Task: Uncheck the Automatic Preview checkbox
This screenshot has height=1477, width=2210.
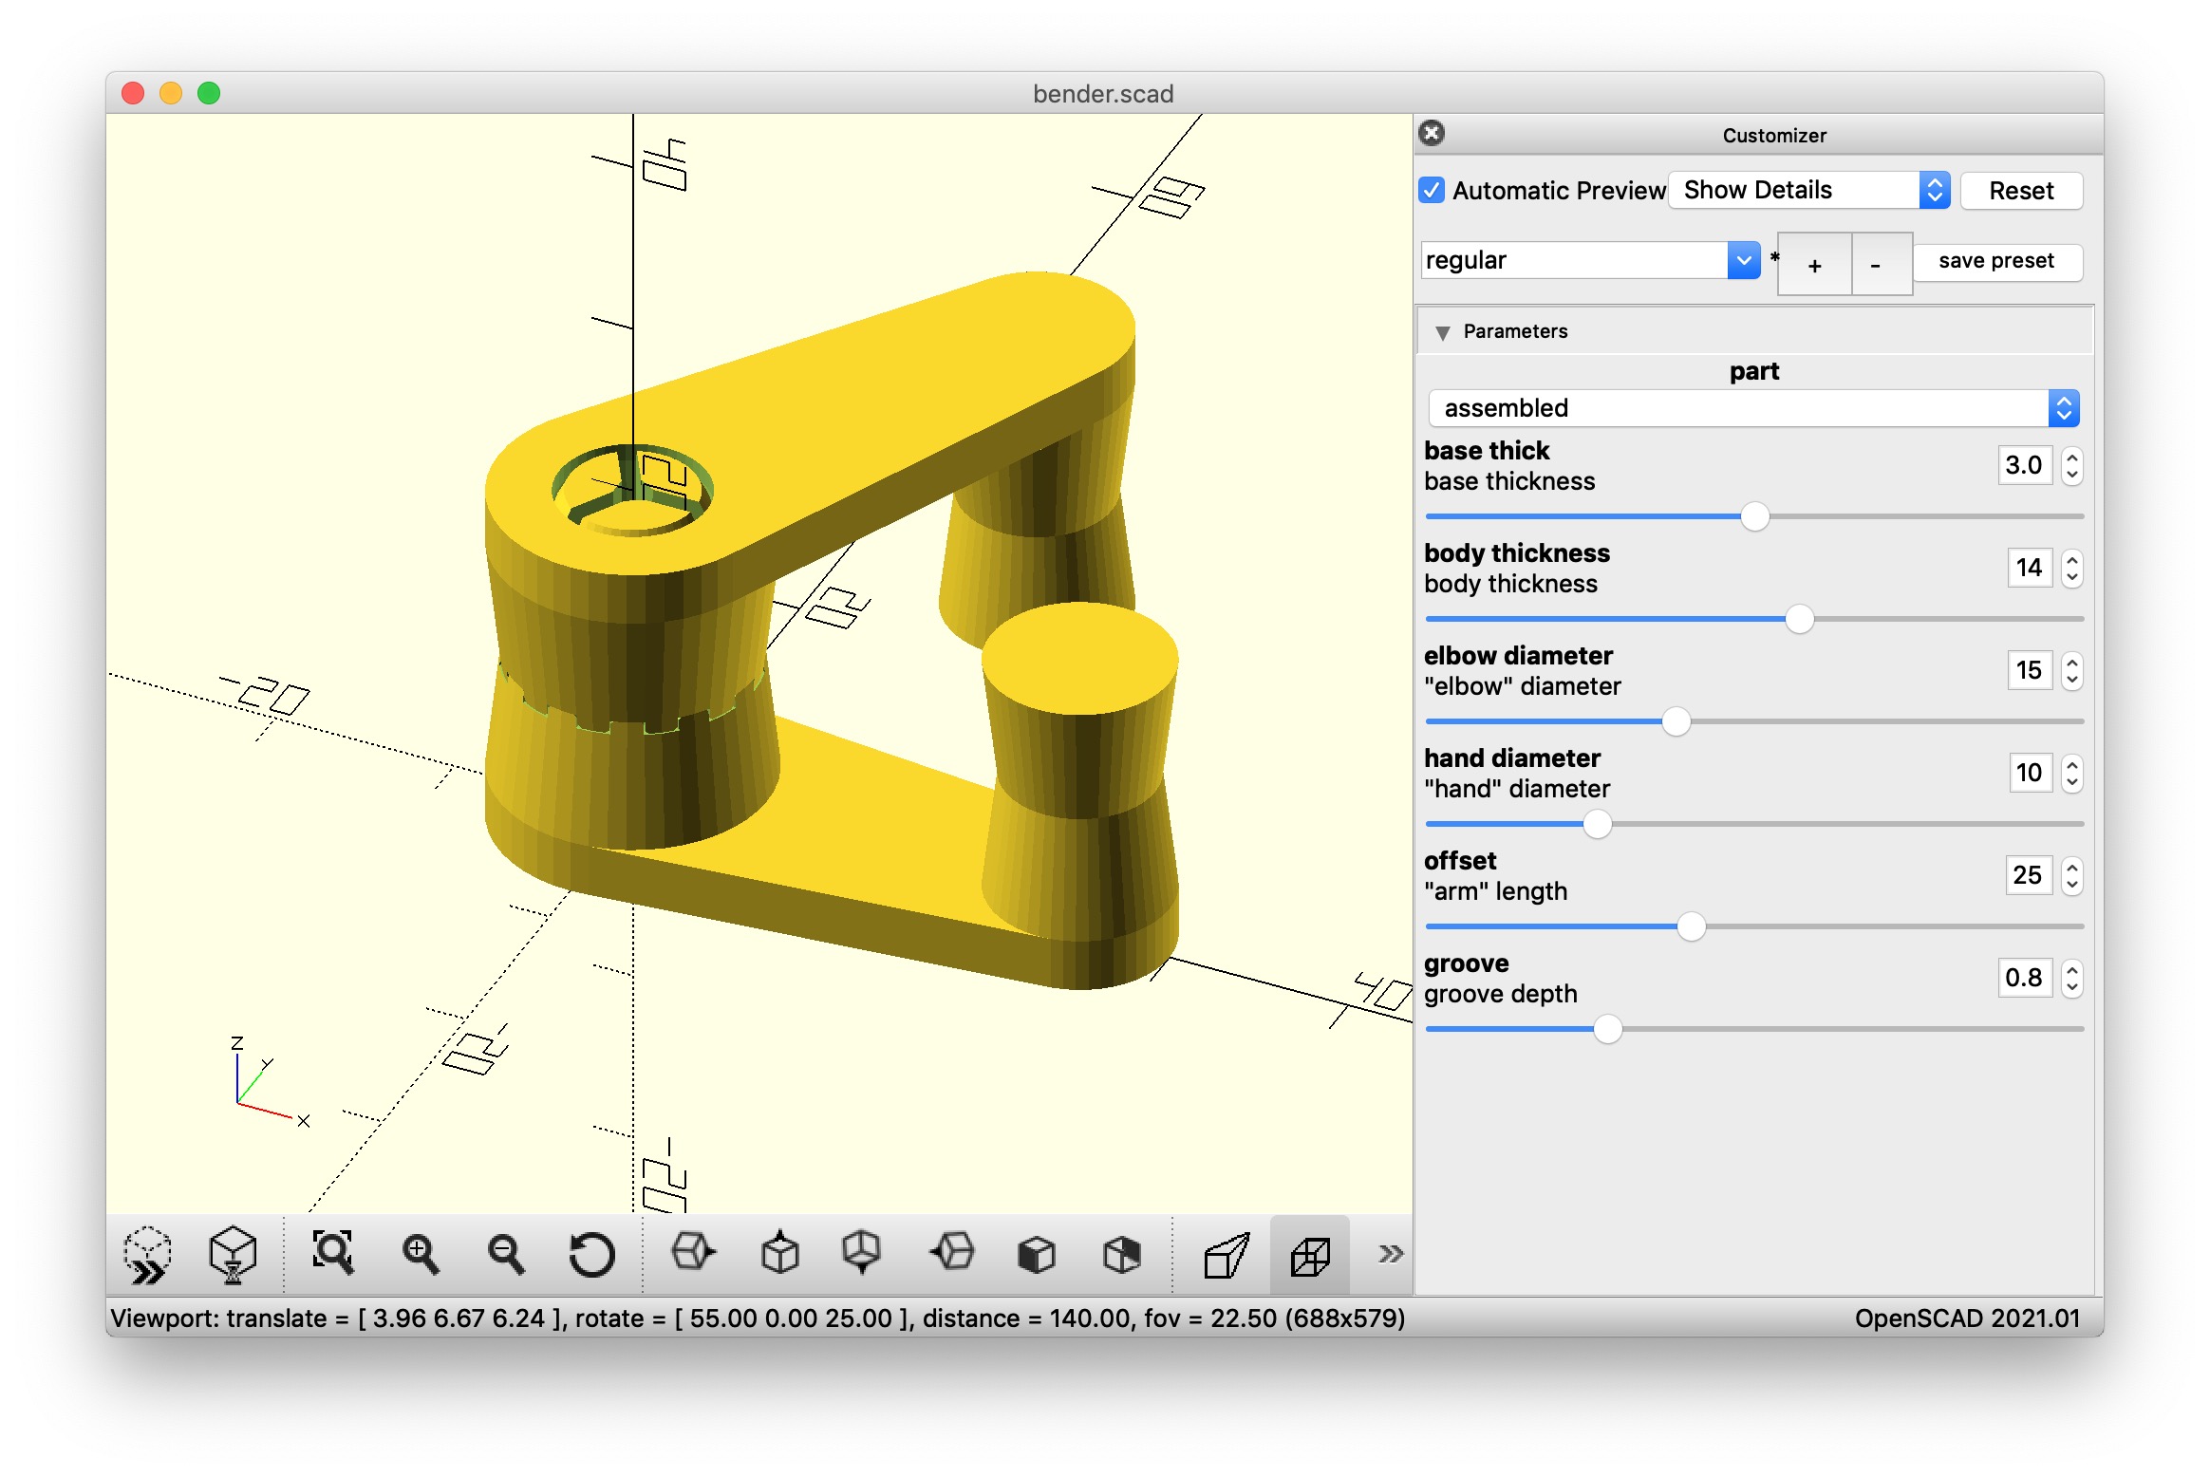Action: (1433, 190)
